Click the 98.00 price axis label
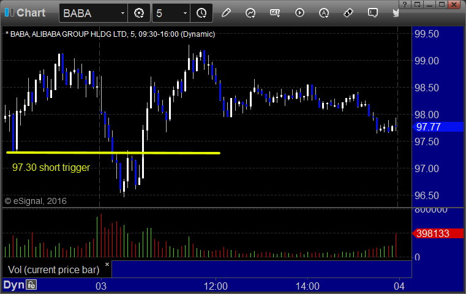The width and height of the screenshot is (466, 294). [x=426, y=115]
